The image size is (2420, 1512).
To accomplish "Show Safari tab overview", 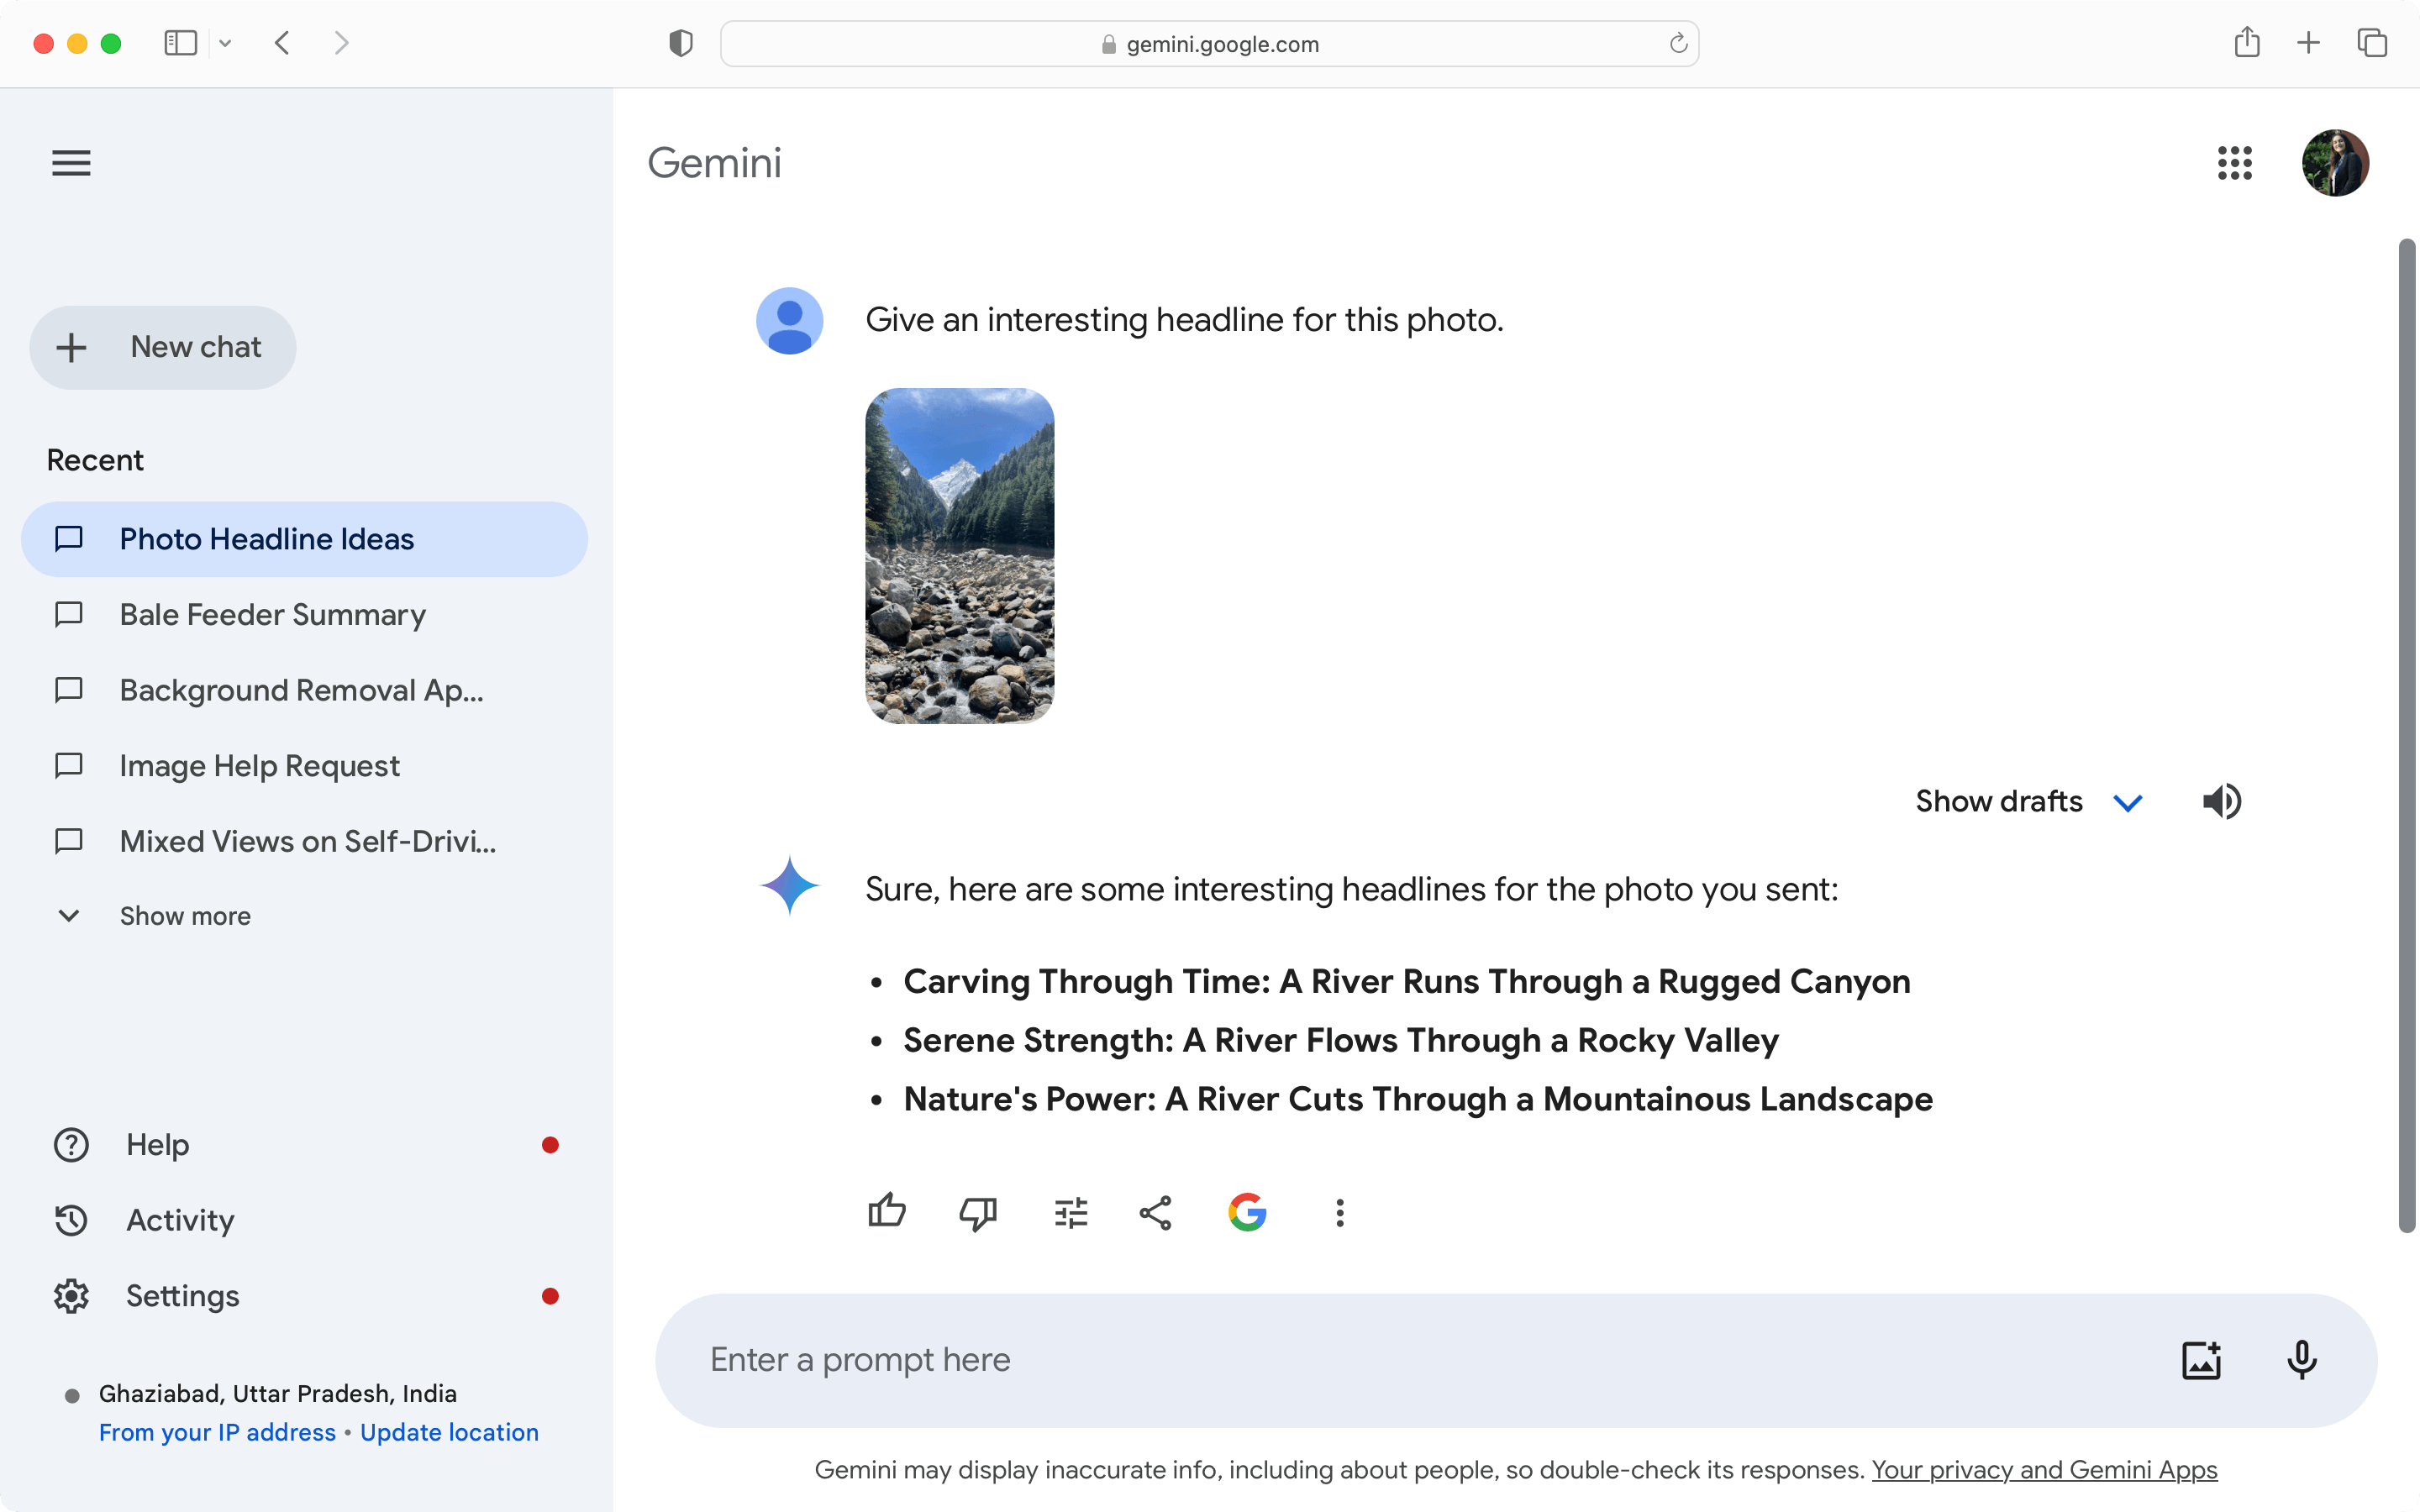I will (2372, 43).
